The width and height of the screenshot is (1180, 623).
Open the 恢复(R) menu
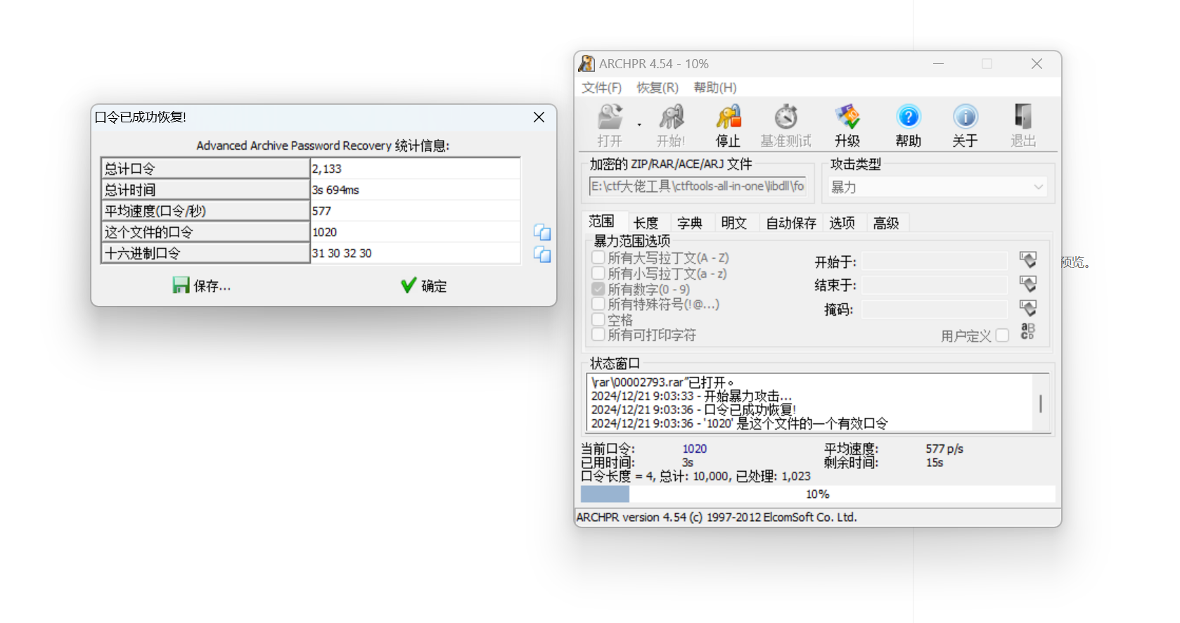(x=658, y=87)
